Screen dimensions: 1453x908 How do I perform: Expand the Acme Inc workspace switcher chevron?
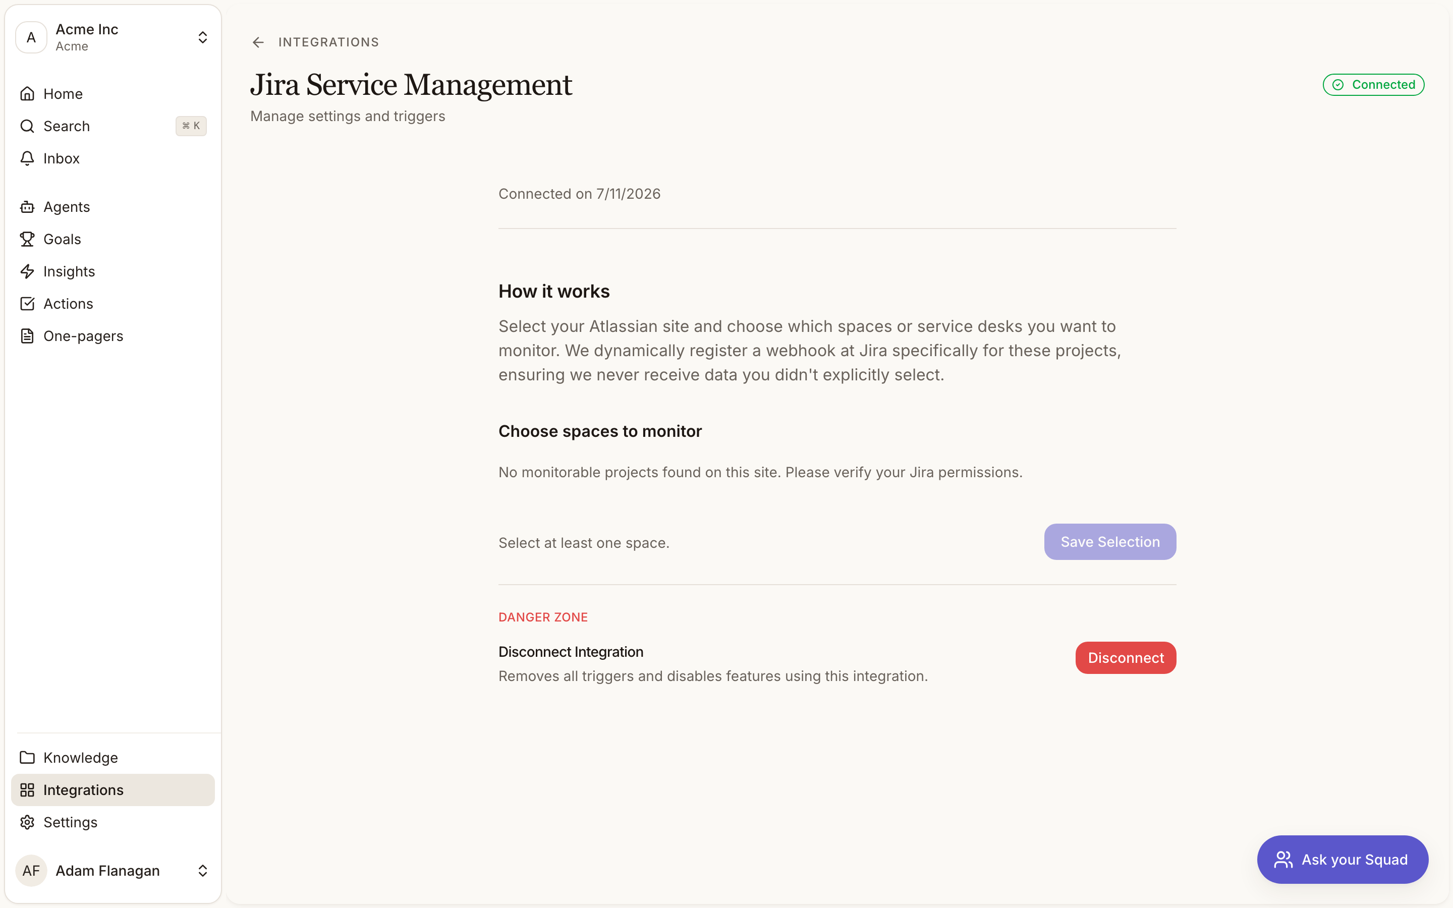coord(203,37)
